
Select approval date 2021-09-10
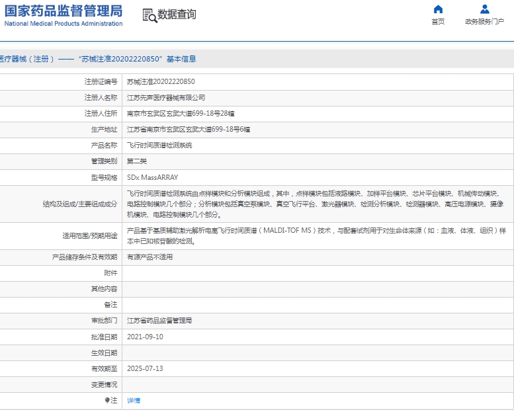[145, 337]
